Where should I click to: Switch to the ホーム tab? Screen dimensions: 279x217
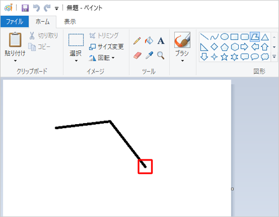(x=42, y=22)
